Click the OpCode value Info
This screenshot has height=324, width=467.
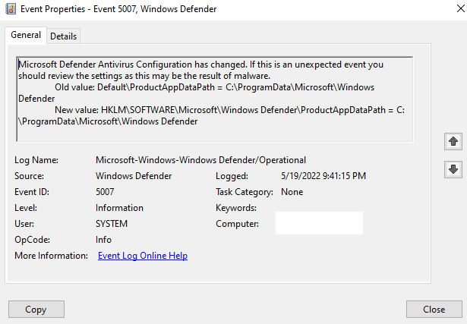(x=103, y=240)
